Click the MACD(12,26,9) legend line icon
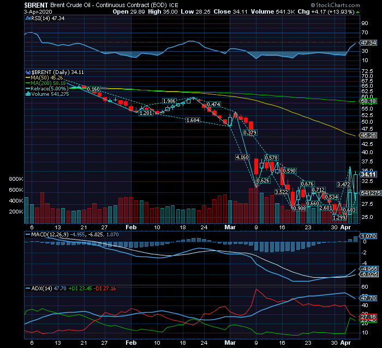Image resolution: width=382 pixels, height=348 pixels. click(28, 235)
